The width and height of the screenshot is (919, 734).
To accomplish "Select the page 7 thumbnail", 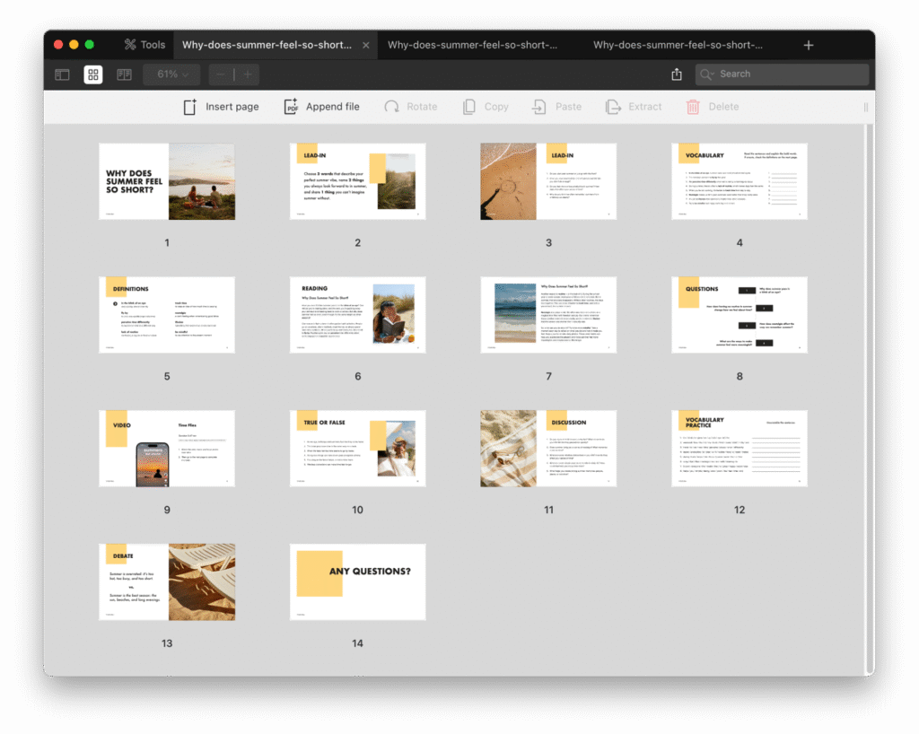I will click(x=548, y=315).
